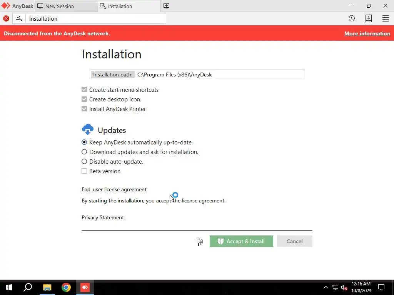The image size is (394, 295).
Task: Open the session history clock icon
Action: tap(352, 18)
